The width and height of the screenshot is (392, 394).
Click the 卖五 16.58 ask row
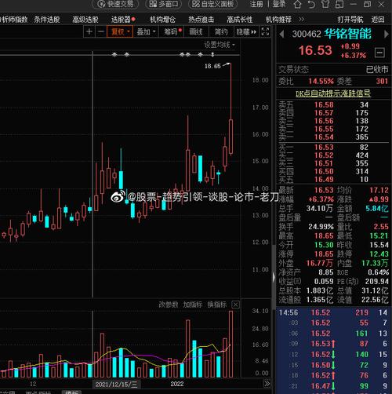(333, 105)
